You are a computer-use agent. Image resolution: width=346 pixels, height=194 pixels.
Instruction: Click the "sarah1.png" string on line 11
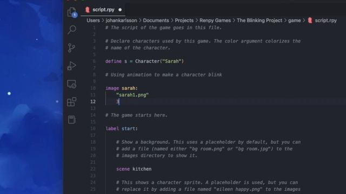tap(132, 95)
